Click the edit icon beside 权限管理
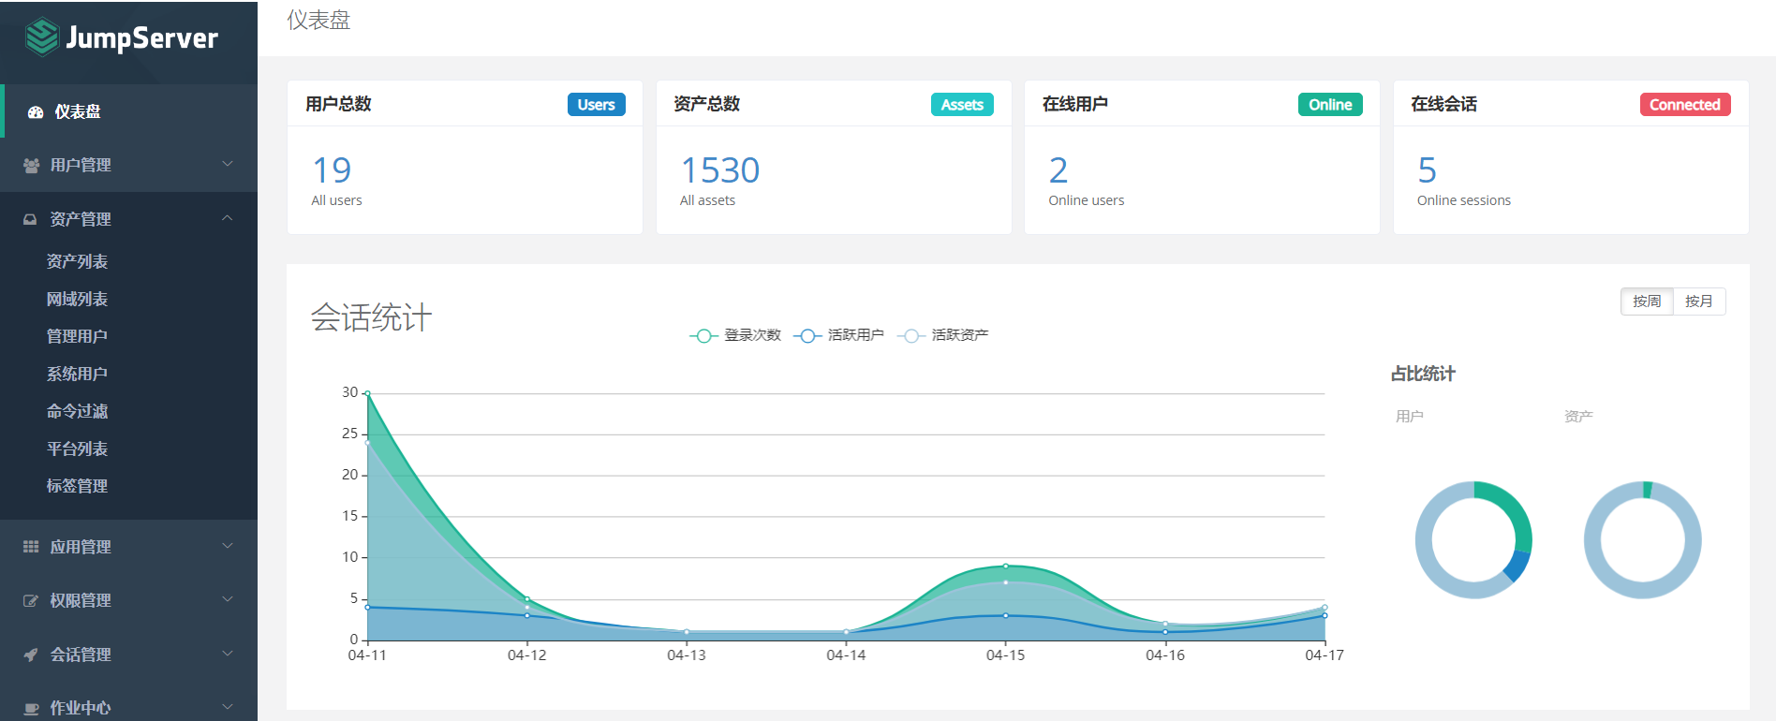The width and height of the screenshot is (1776, 721). coord(31,600)
